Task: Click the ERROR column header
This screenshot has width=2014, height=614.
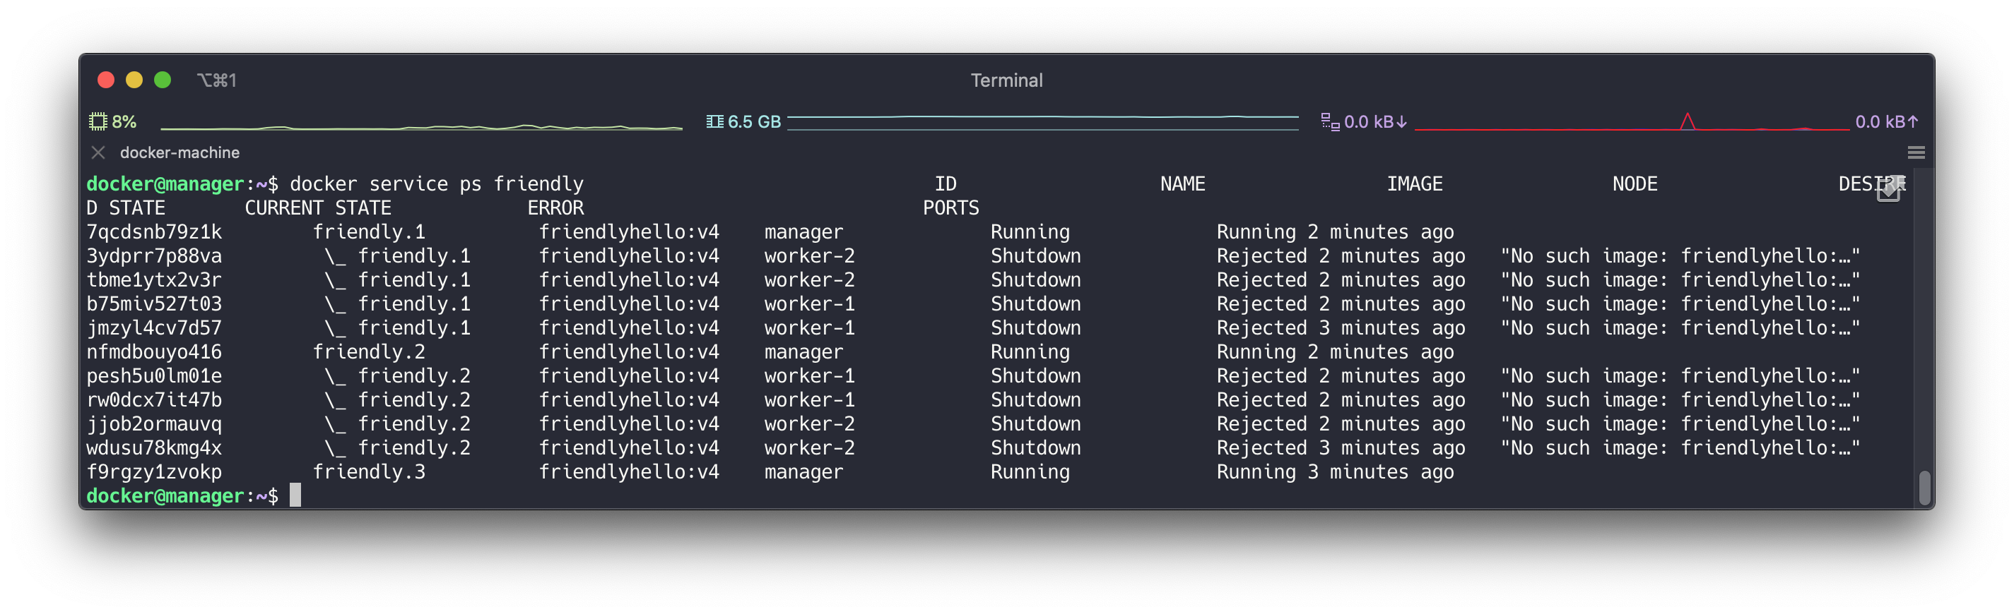Action: coord(555,207)
